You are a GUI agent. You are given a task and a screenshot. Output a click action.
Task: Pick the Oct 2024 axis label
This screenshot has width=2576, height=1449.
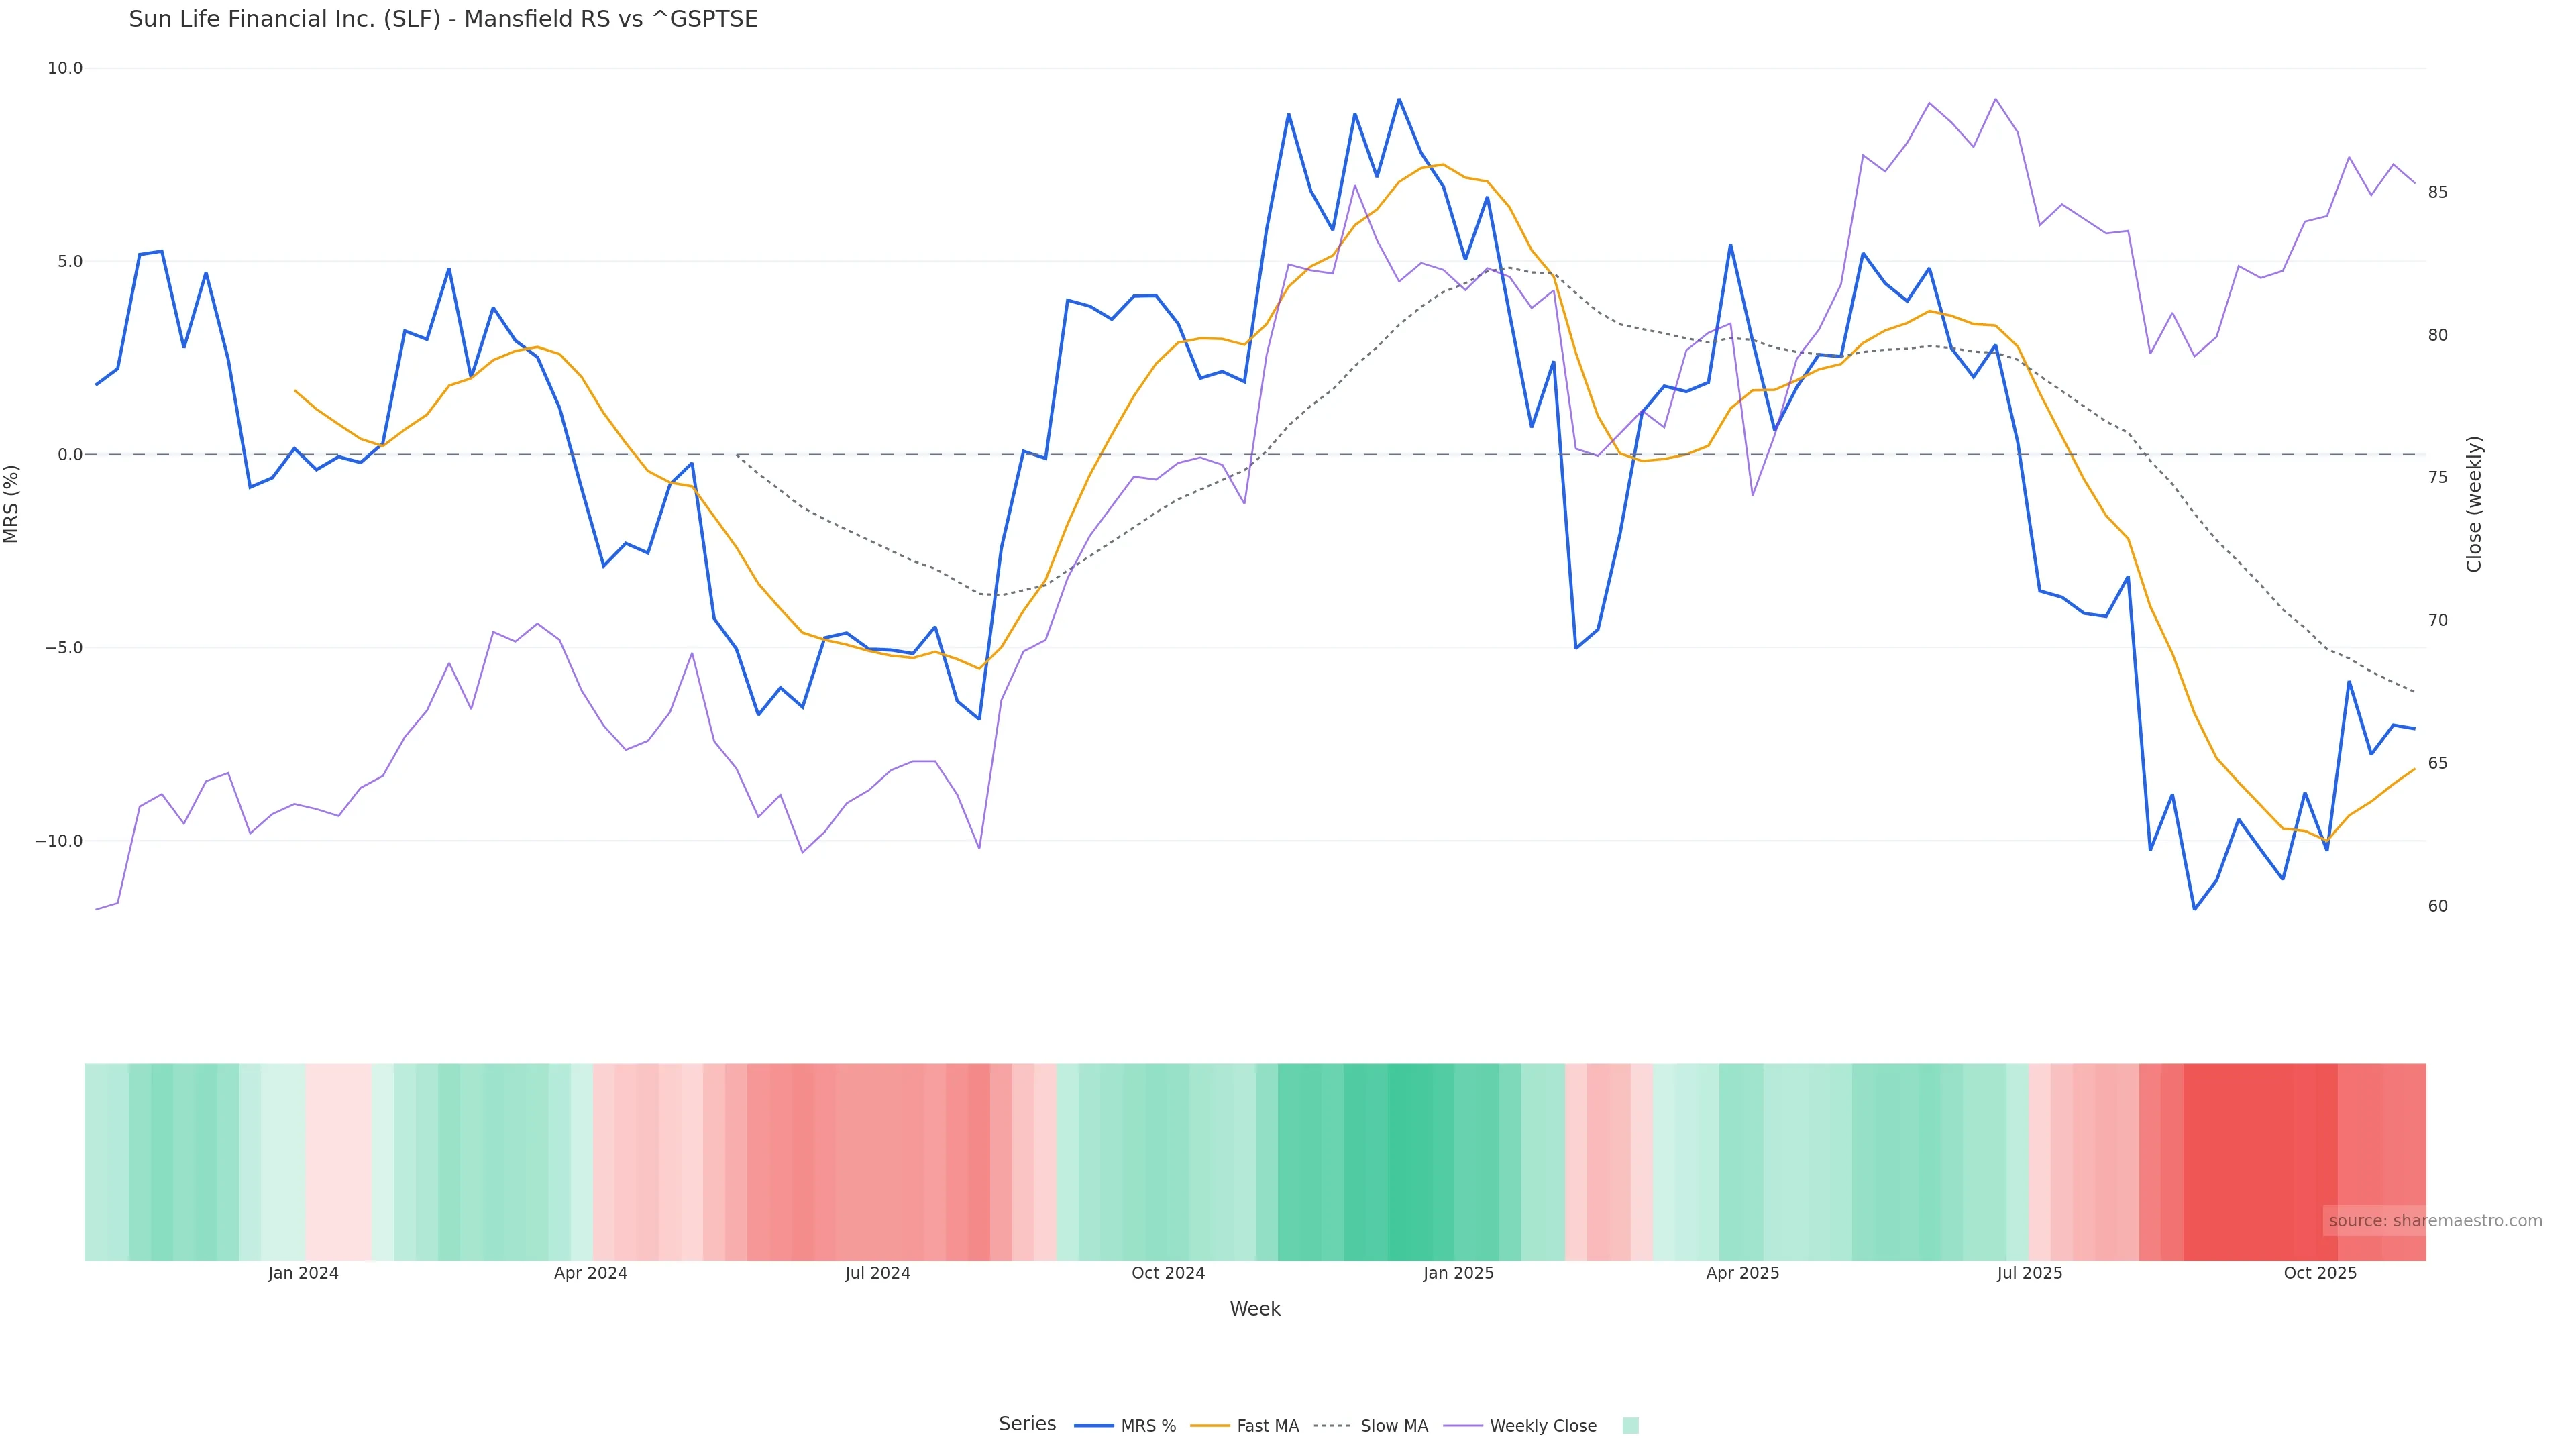pyautogui.click(x=1168, y=1273)
